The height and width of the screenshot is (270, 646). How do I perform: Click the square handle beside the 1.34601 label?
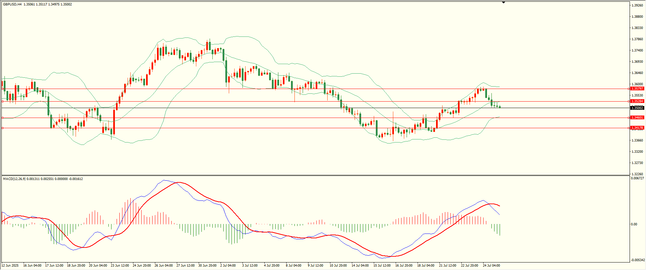(629, 118)
